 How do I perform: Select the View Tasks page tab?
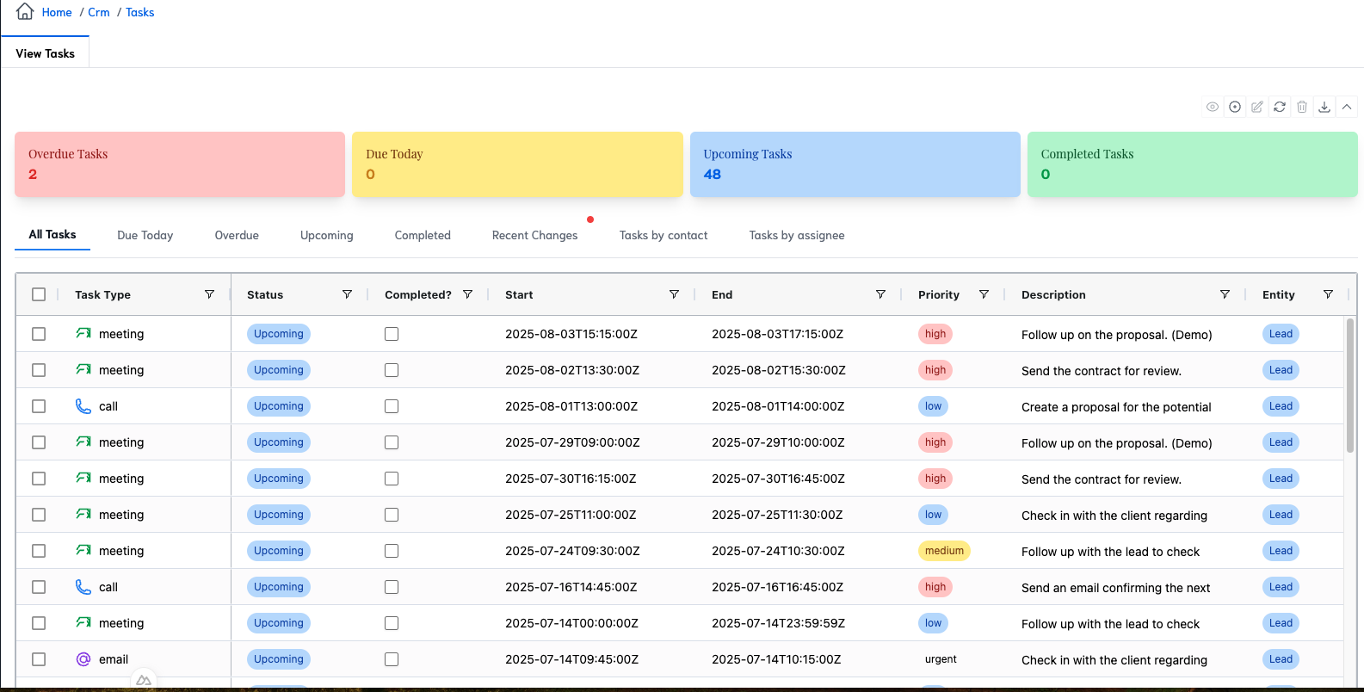[46, 53]
